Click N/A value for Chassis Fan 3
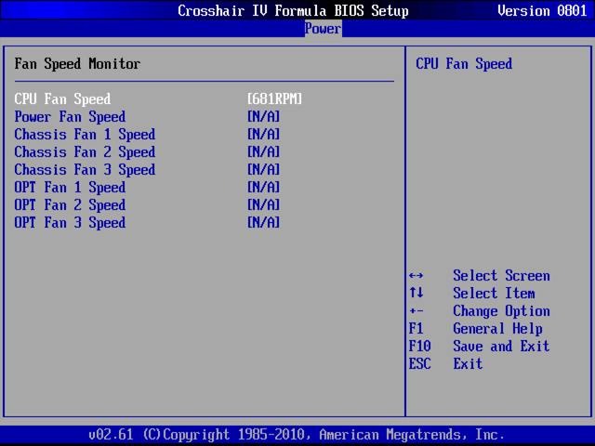The width and height of the screenshot is (595, 446). click(x=264, y=170)
